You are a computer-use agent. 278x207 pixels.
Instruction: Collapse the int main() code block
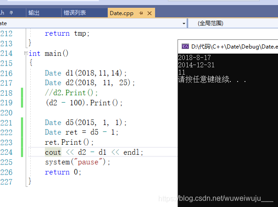[26, 53]
